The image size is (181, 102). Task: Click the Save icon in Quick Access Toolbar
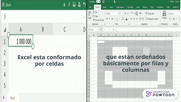[x=103, y=2]
